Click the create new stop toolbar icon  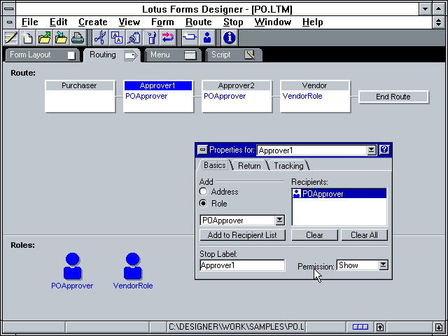tap(190, 38)
